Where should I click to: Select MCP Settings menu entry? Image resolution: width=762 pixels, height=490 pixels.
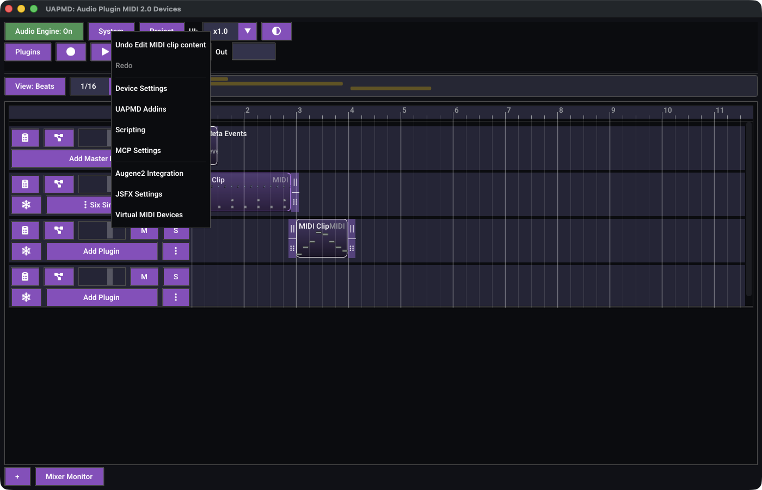[161, 150]
